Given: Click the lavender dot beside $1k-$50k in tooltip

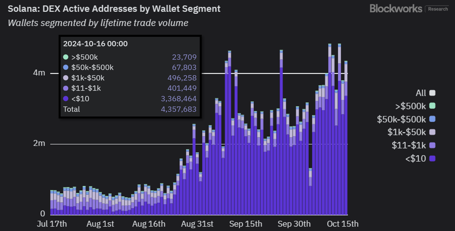Looking at the screenshot, I should coord(66,78).
